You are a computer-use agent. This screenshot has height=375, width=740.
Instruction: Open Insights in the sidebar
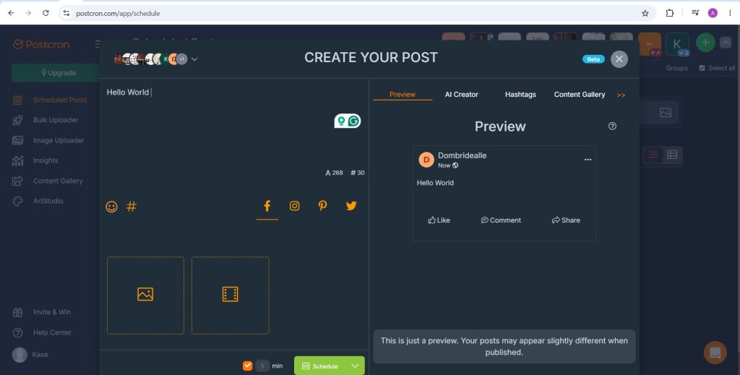click(35, 161)
